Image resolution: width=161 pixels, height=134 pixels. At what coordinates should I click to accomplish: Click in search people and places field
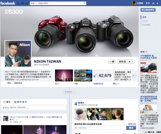pos(56,3)
